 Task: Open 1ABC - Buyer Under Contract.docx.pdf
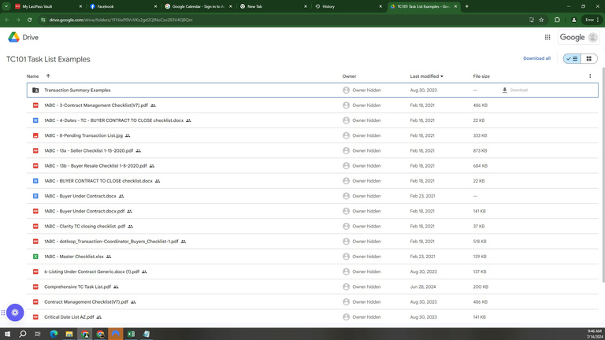[x=84, y=211]
